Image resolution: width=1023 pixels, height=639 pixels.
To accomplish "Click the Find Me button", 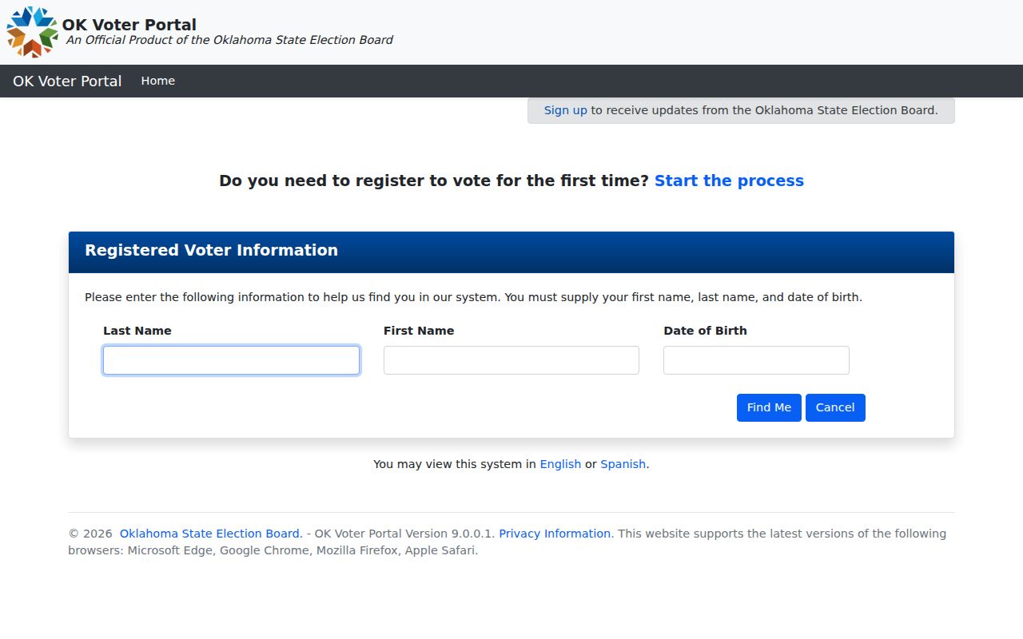I will point(769,407).
